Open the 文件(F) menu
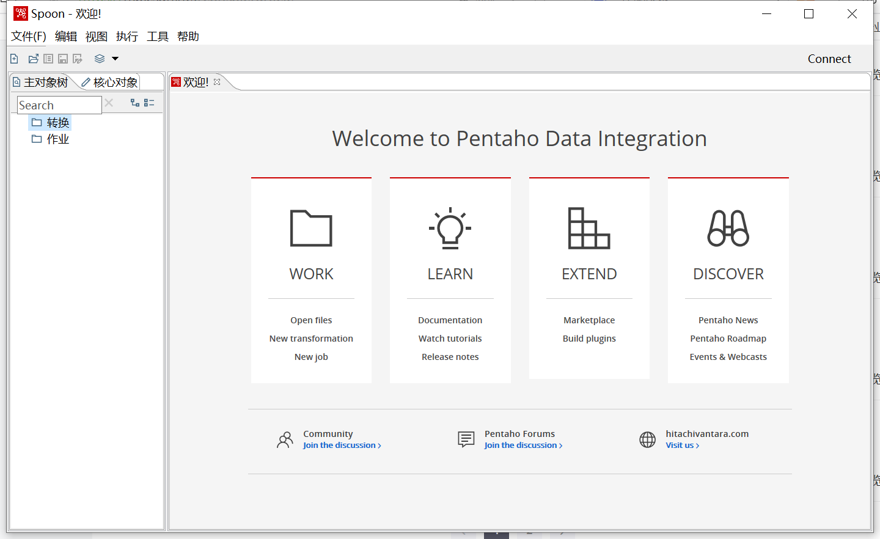This screenshot has width=880, height=539. pyautogui.click(x=29, y=37)
